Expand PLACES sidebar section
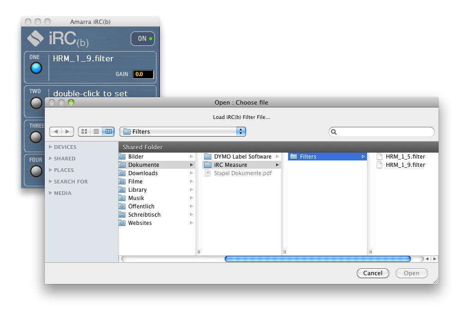463x319 pixels. [50, 170]
